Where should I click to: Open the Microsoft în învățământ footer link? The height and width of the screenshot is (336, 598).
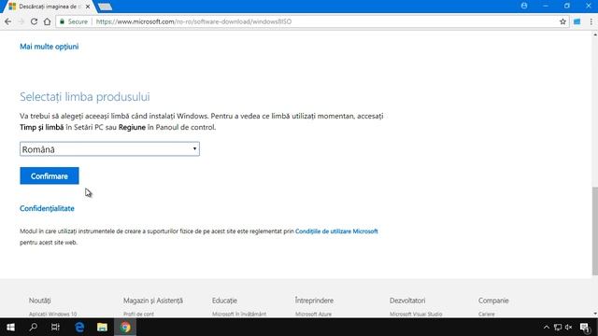coord(239,314)
